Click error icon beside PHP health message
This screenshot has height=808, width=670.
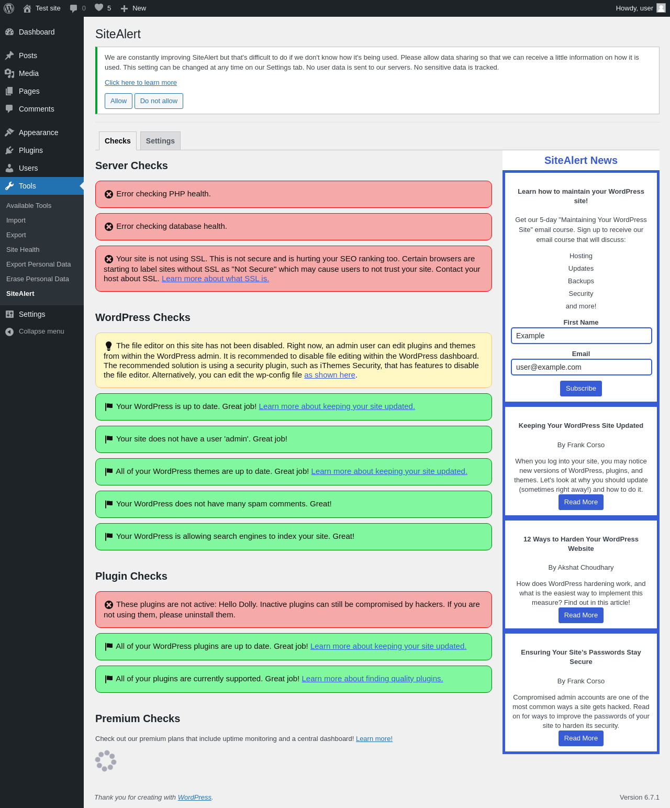109,194
